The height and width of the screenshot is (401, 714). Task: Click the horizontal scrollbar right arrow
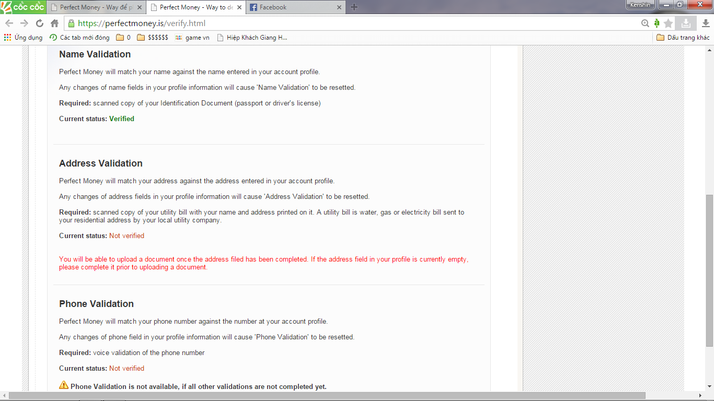pos(701,396)
